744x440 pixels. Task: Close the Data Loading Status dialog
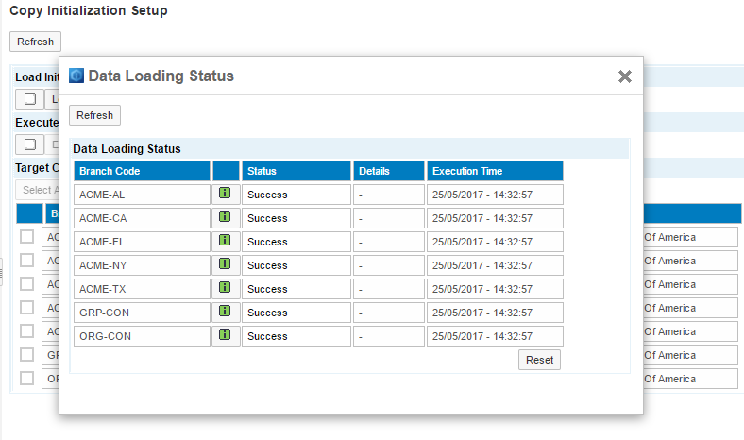[624, 77]
